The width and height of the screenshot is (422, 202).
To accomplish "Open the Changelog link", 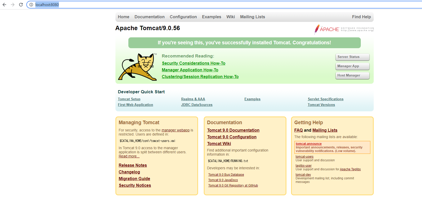I will pyautogui.click(x=129, y=172).
